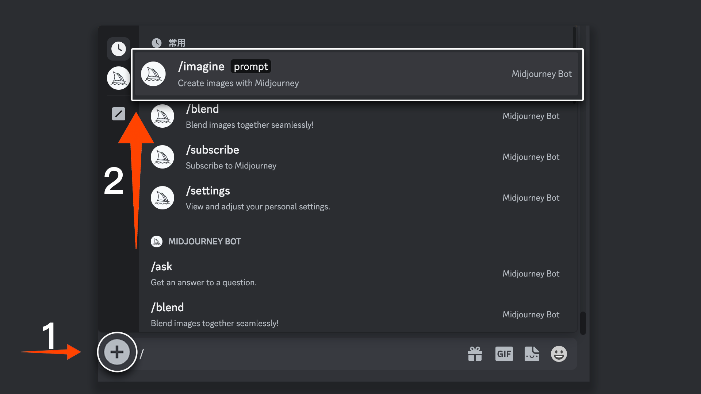Image resolution: width=701 pixels, height=394 pixels.
Task: Select the built-in slash commands sidebar icon
Action: [x=118, y=114]
